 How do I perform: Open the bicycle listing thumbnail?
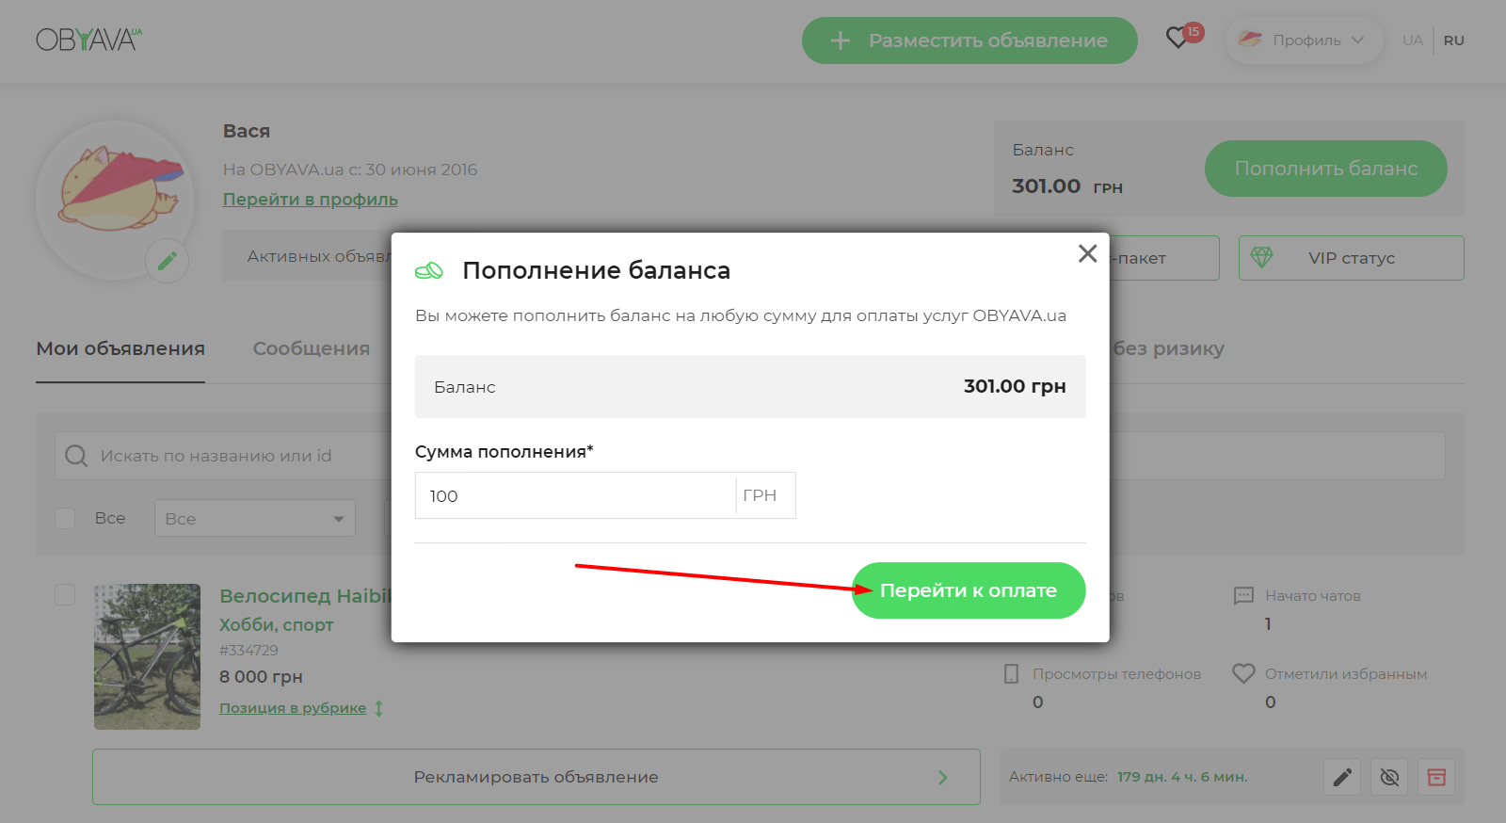point(147,656)
